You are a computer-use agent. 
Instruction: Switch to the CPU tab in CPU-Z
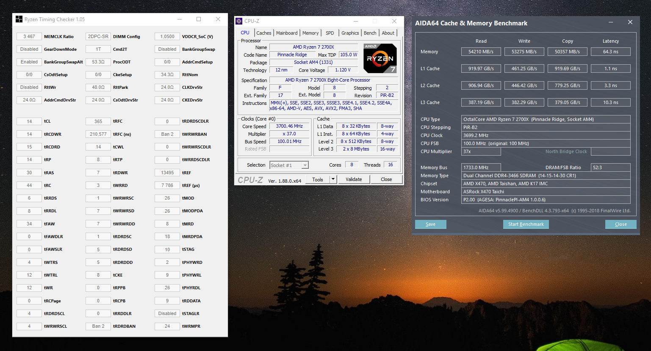click(245, 33)
